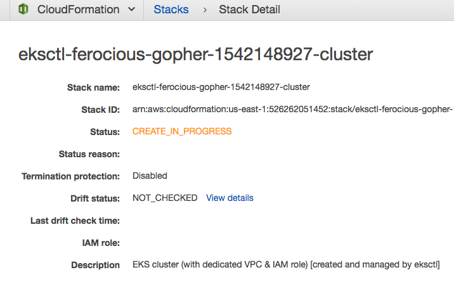Click the IAM role label
Screen dimensions: 454x284
pyautogui.click(x=101, y=243)
